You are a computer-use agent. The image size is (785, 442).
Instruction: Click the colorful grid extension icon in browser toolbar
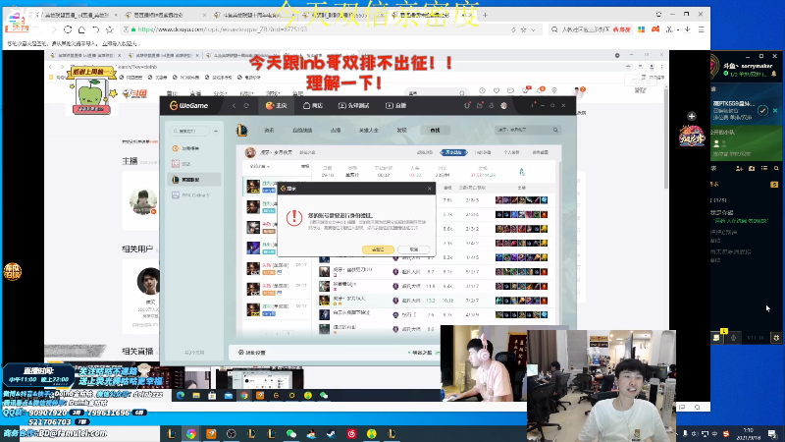(642, 29)
